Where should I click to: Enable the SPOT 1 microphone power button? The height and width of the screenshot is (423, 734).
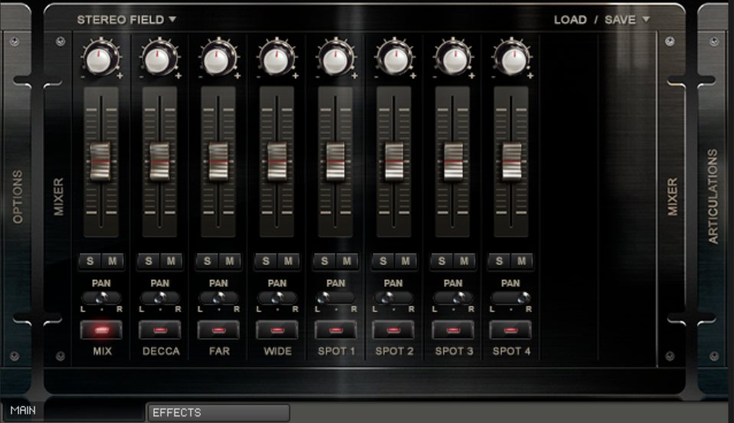tap(336, 330)
